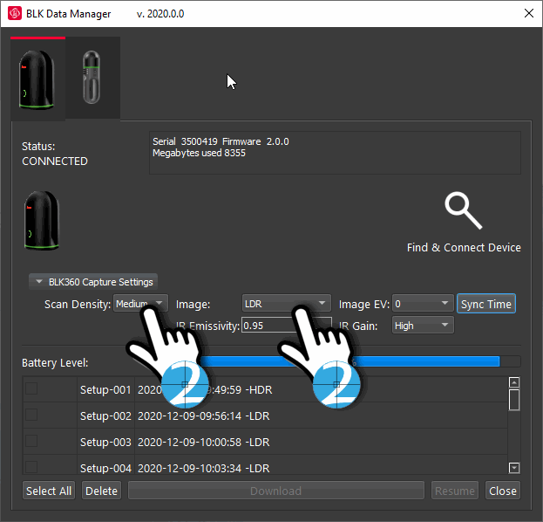
Task: Collapse the BLK360 Capture Settings section
Action: click(93, 282)
